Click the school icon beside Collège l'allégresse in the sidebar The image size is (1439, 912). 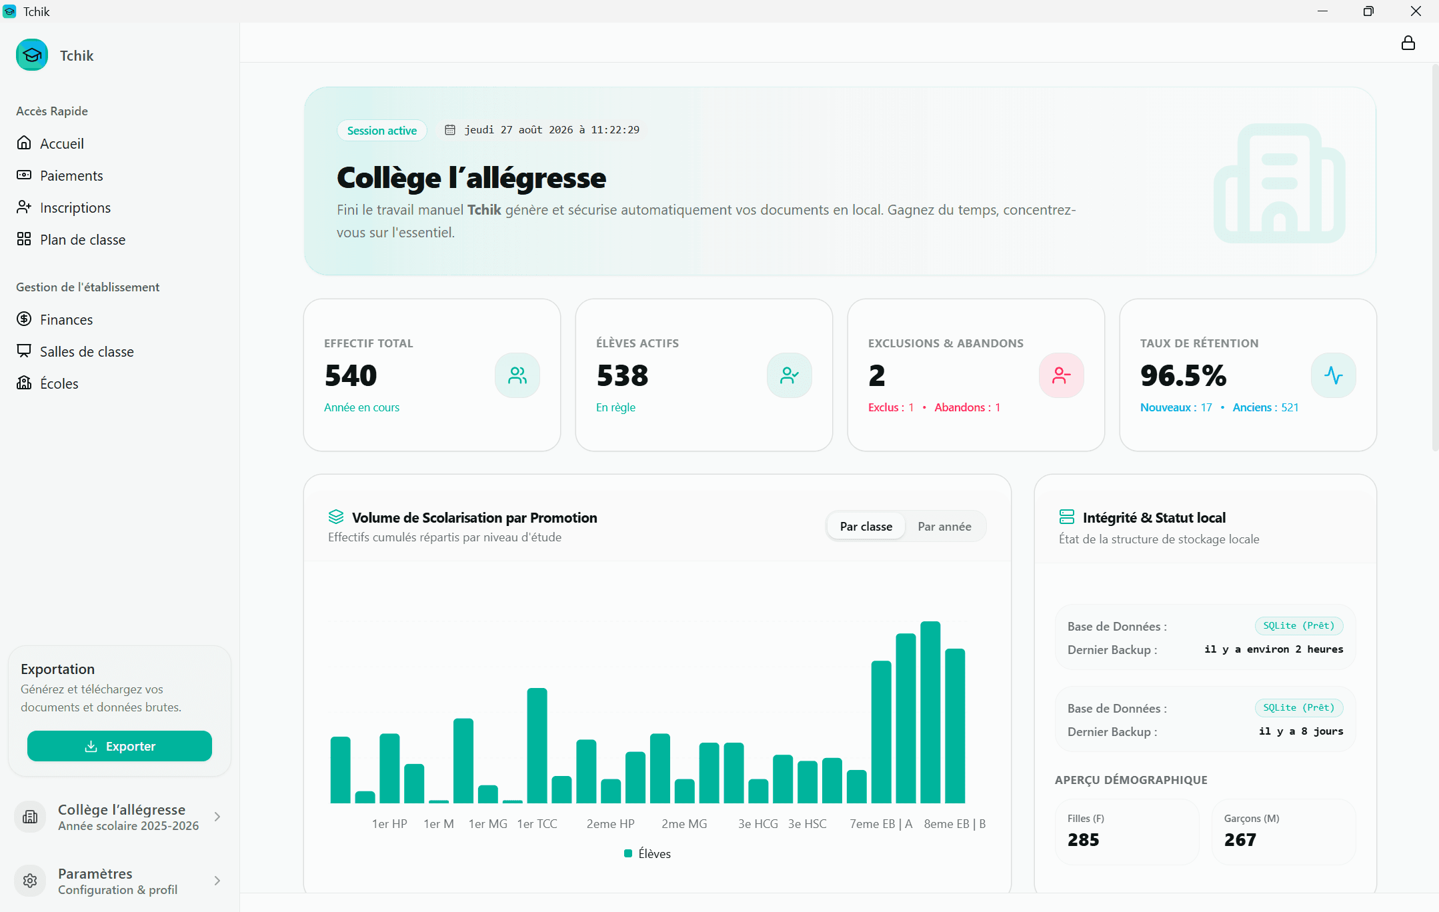(x=30, y=817)
